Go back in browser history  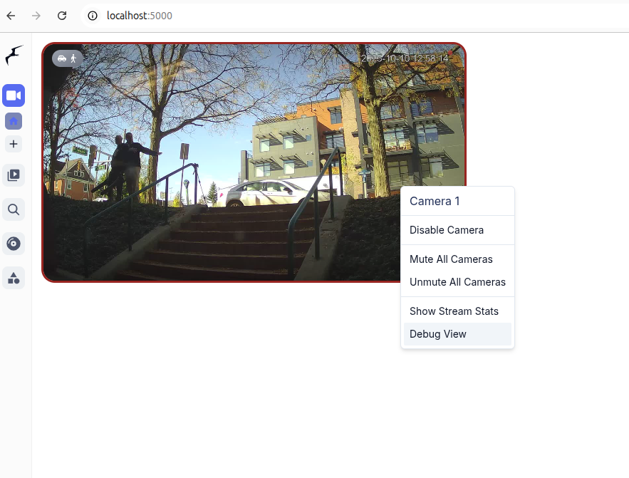tap(11, 16)
